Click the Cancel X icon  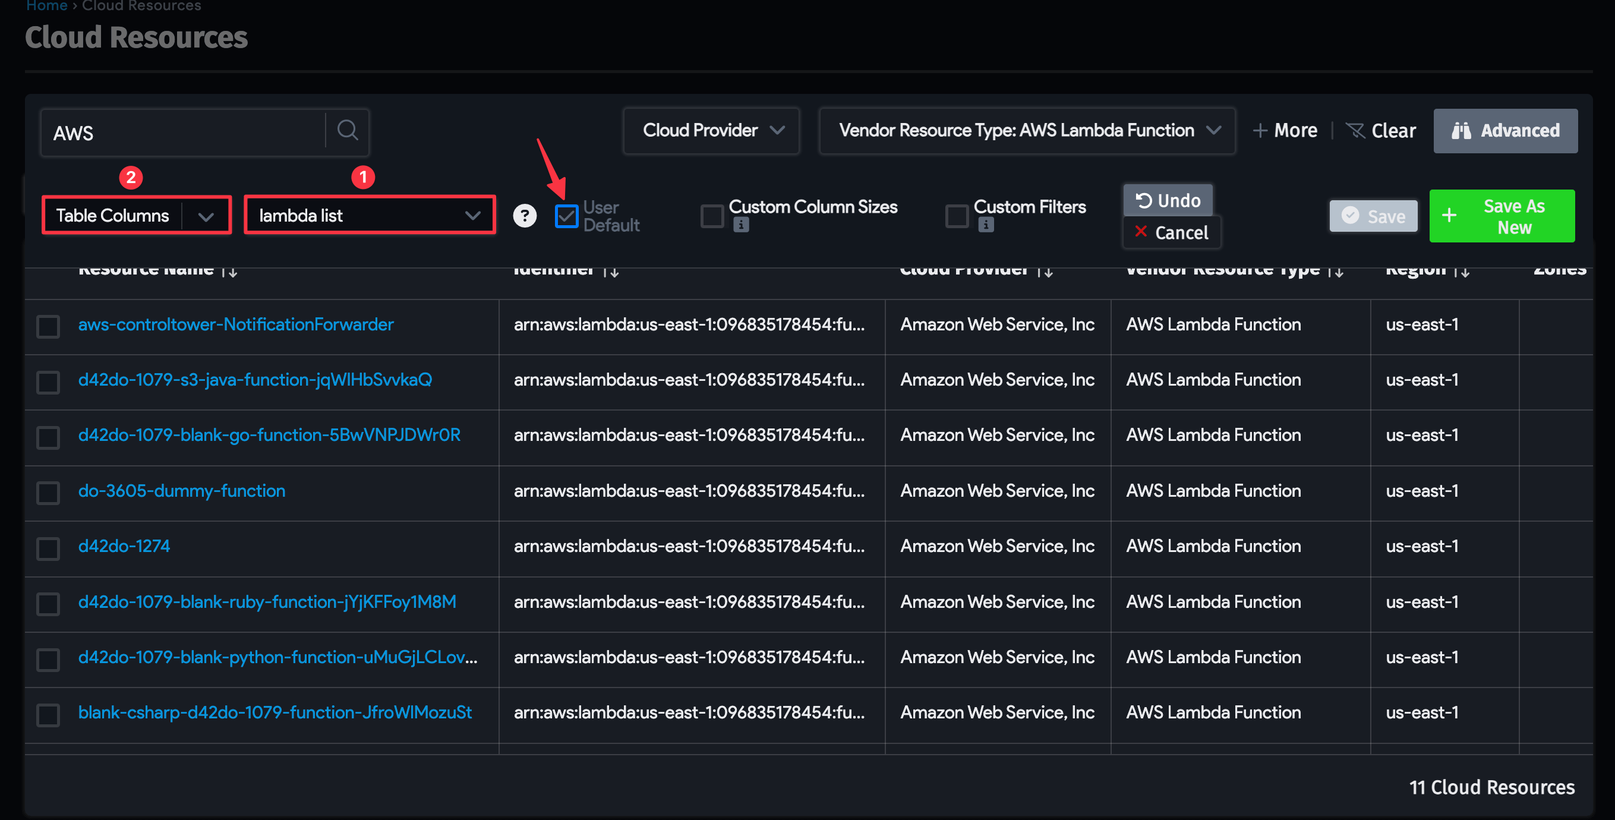pos(1141,232)
